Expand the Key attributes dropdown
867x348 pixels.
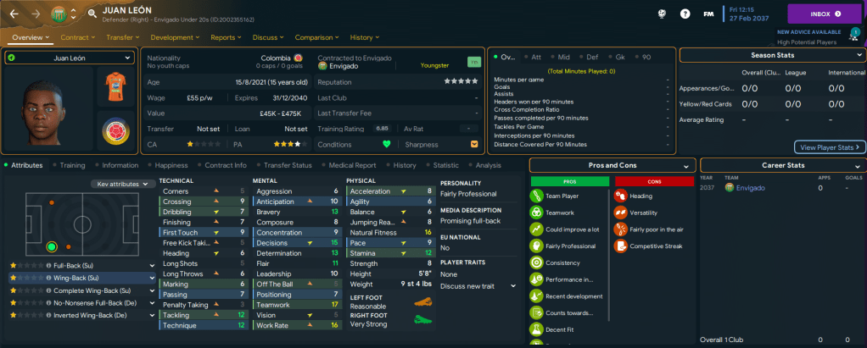pos(123,184)
